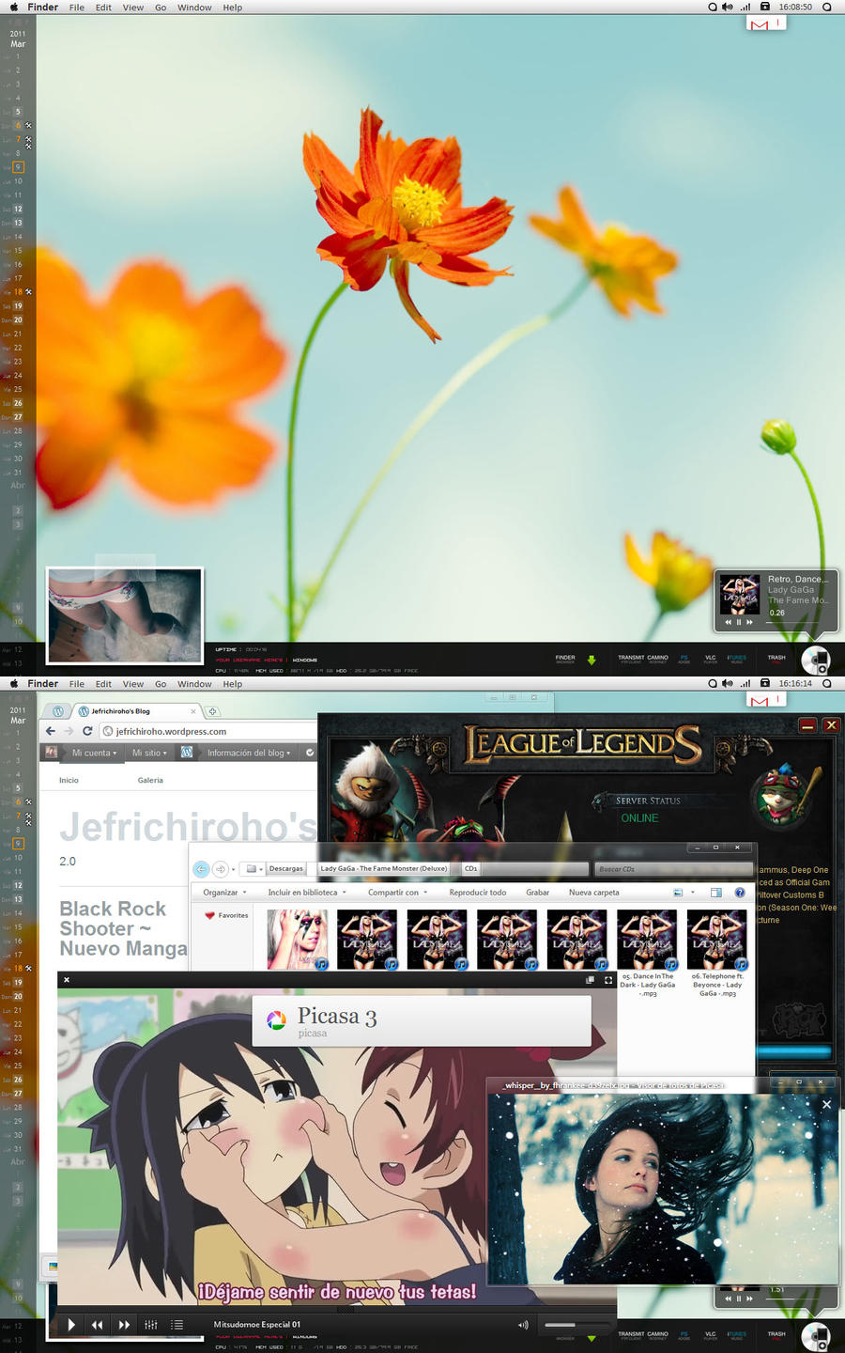Open Camino from the upper desktop dock
845x1353 pixels.
pyautogui.click(x=657, y=659)
